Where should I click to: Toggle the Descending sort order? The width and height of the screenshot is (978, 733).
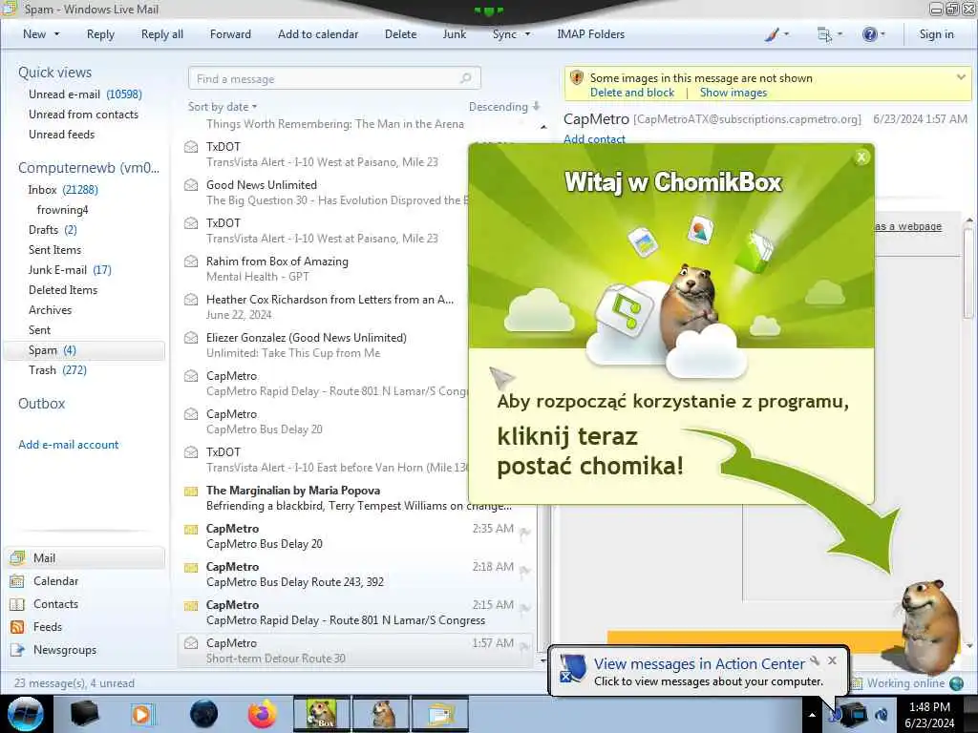[504, 107]
